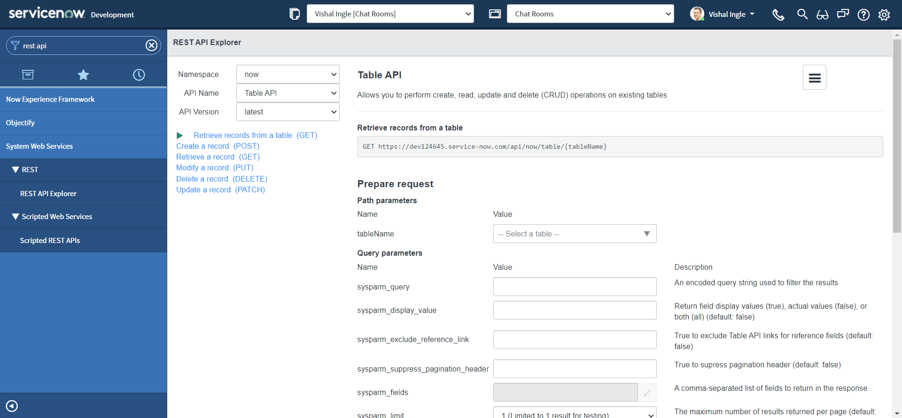902x418 pixels.
Task: Click the application picker icon
Action: pyautogui.click(x=495, y=14)
